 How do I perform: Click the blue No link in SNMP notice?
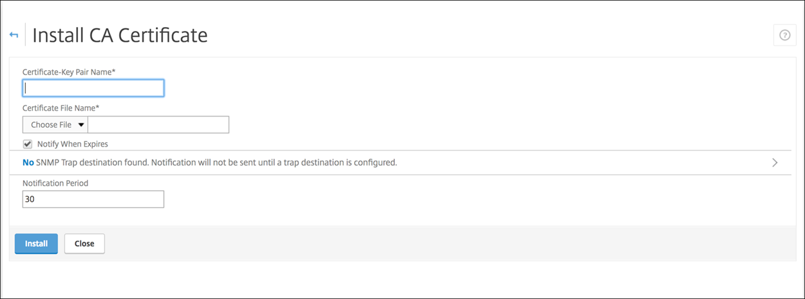28,163
